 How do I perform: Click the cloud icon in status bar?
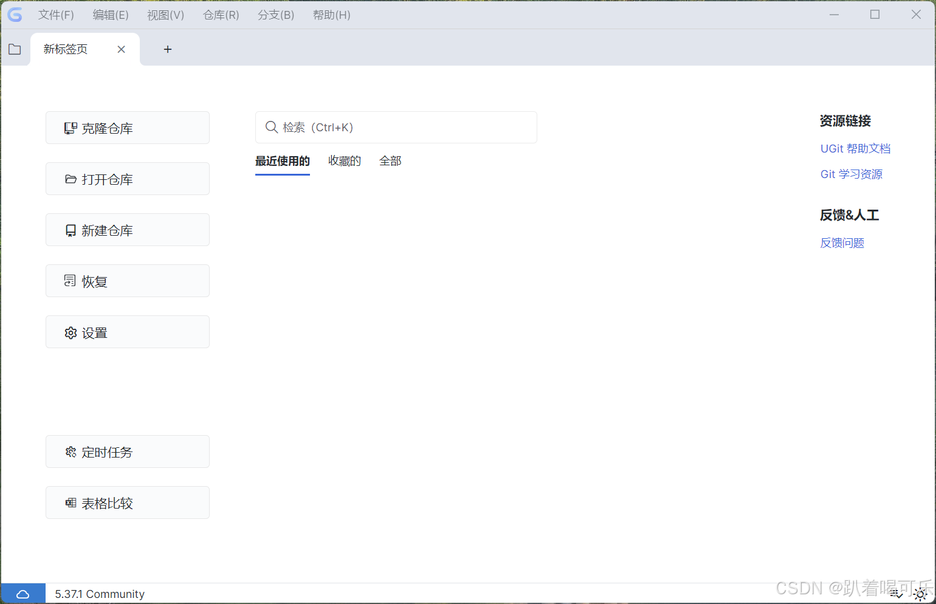click(23, 594)
